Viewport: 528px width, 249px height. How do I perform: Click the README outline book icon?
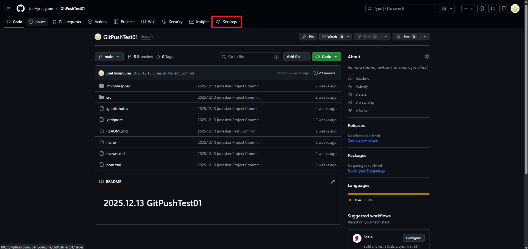coord(102,182)
